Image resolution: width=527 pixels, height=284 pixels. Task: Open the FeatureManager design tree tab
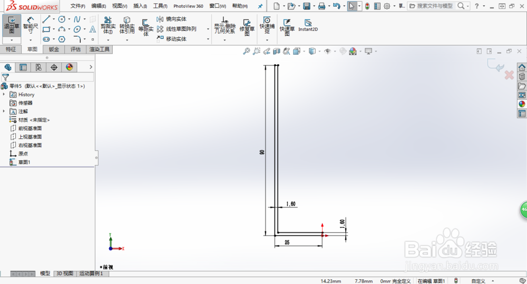pos(8,67)
